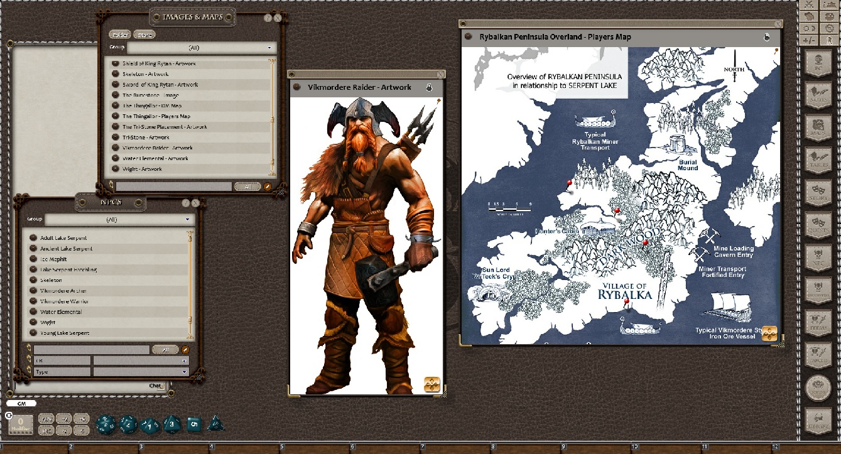Click the +5 modifier button
This screenshot has width=841, height=454.
pyautogui.click(x=81, y=419)
